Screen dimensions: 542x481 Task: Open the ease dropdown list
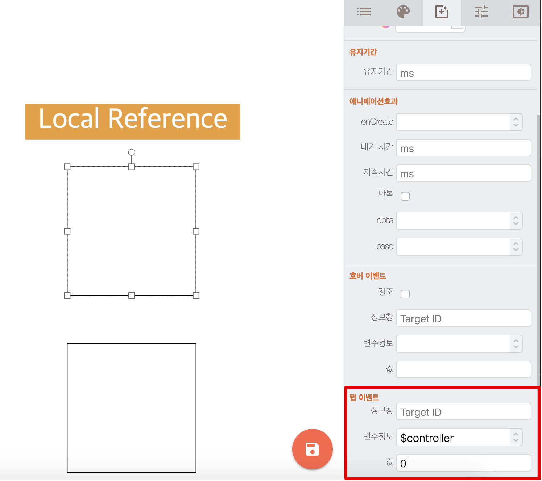click(459, 247)
